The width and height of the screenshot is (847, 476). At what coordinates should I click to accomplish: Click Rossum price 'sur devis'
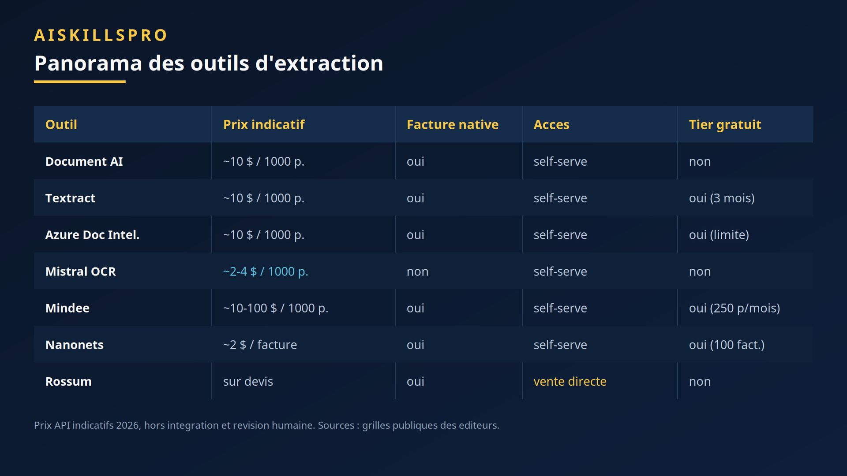pos(248,381)
